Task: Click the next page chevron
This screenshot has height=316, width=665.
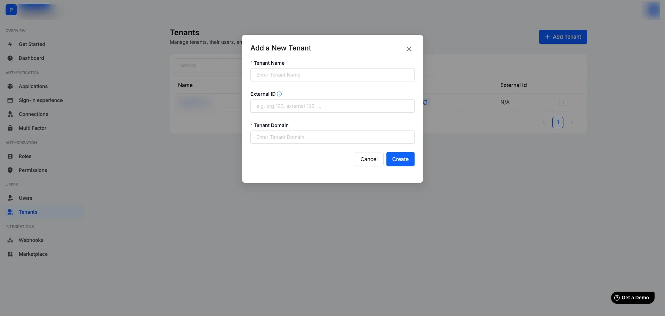Action: pyautogui.click(x=572, y=123)
